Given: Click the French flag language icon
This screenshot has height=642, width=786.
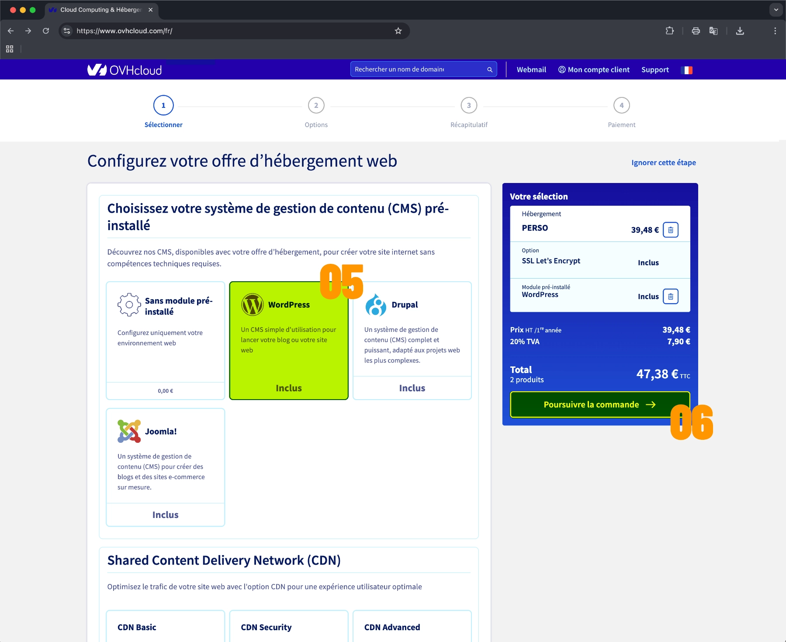Looking at the screenshot, I should 686,70.
